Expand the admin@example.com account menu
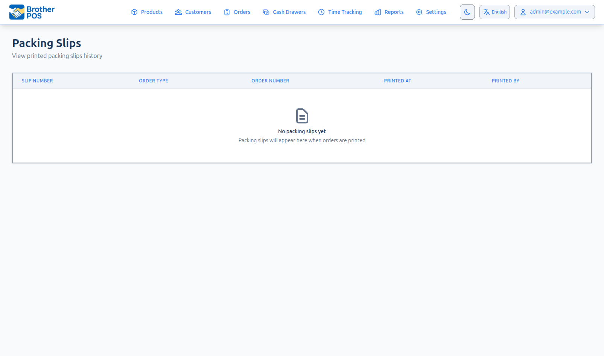Image resolution: width=604 pixels, height=356 pixels. [x=554, y=12]
